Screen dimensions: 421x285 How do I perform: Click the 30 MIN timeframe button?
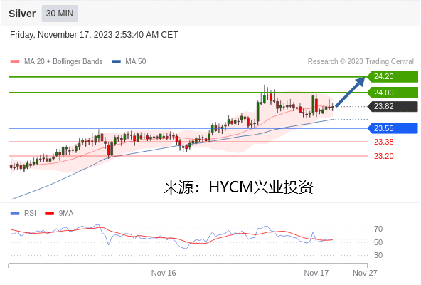tap(60, 14)
